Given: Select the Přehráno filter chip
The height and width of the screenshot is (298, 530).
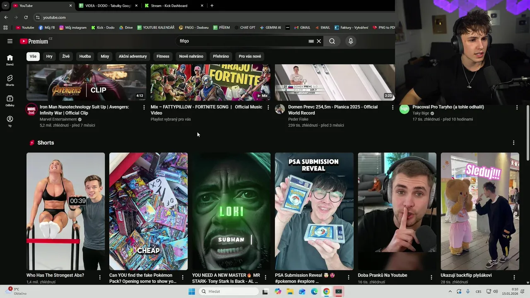Looking at the screenshot, I should click(221, 56).
